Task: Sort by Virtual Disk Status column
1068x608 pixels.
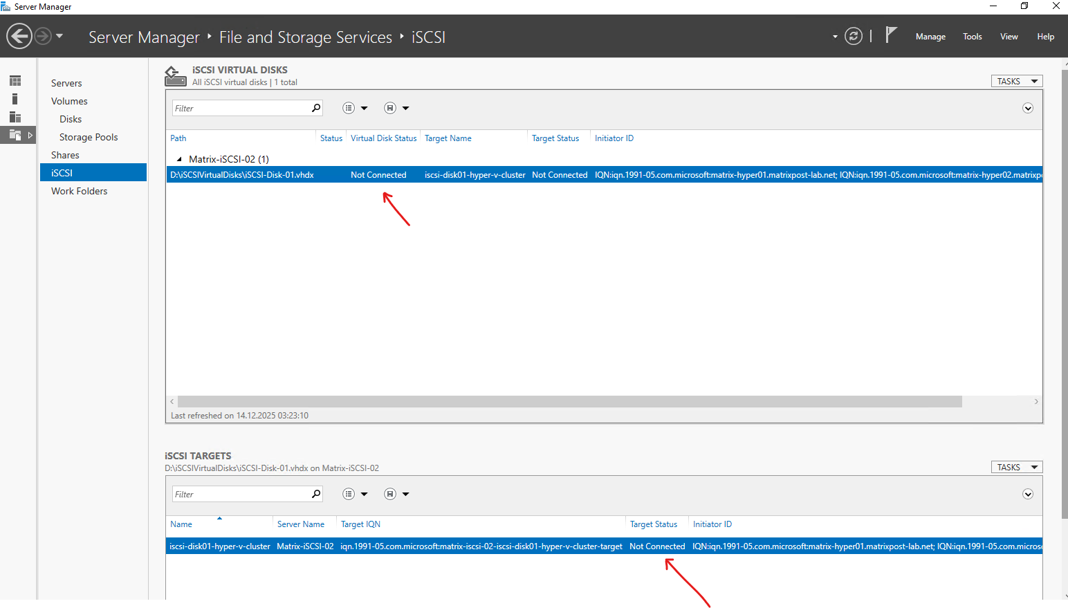Action: coord(384,138)
